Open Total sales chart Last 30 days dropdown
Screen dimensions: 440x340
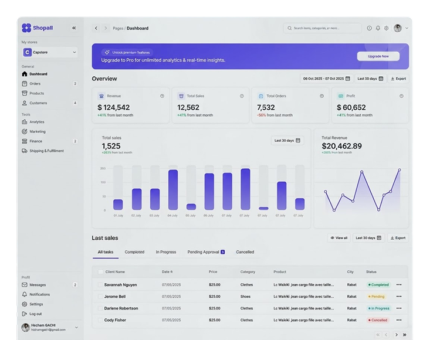pos(287,141)
